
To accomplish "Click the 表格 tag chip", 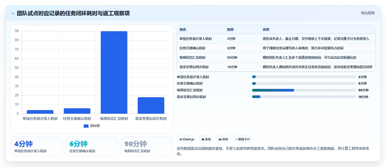I will pyautogui.click(x=206, y=139).
